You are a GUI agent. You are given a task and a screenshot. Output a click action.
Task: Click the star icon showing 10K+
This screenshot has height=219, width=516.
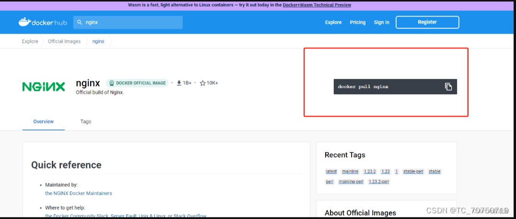[x=203, y=83]
